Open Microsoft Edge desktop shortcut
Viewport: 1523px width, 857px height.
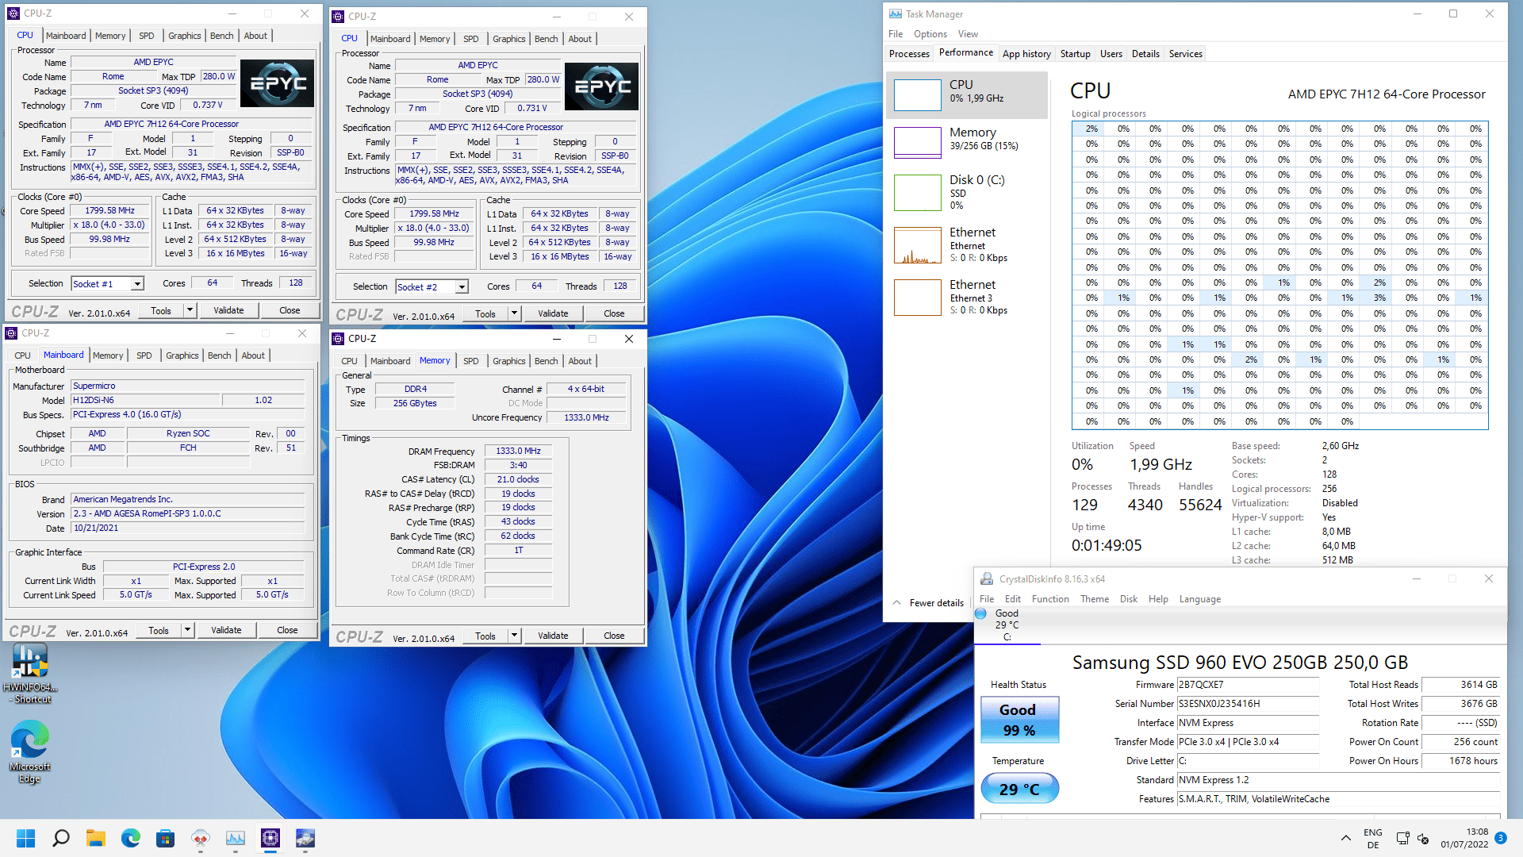click(30, 751)
